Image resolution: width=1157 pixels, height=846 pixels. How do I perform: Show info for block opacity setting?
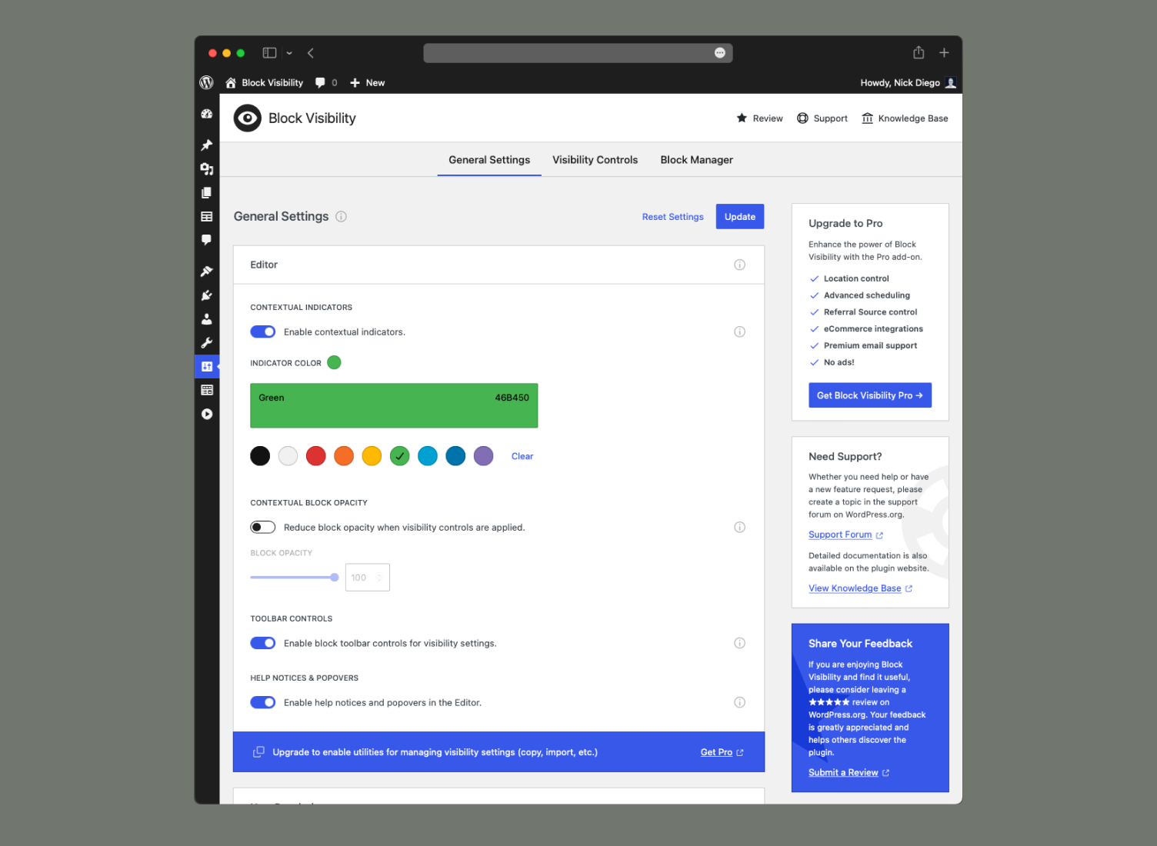[x=739, y=527]
